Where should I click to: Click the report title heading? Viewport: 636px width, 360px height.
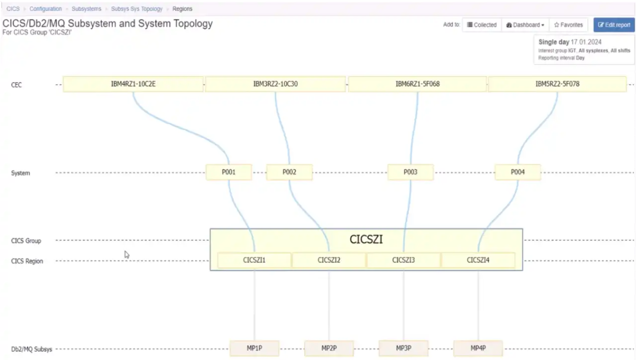point(107,24)
